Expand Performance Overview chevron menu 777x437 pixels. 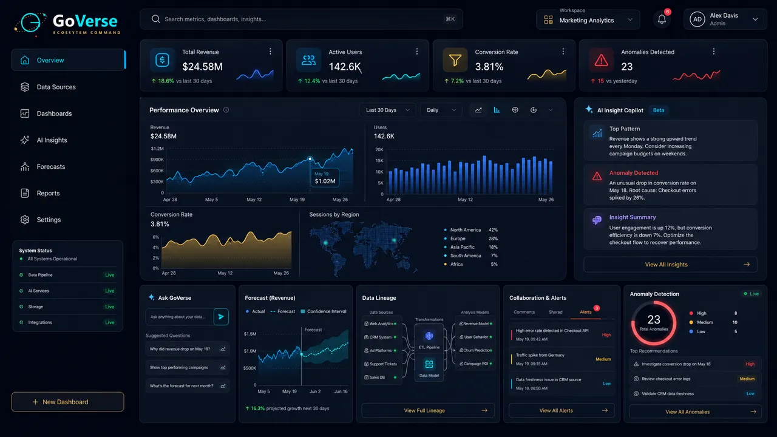coord(551,110)
